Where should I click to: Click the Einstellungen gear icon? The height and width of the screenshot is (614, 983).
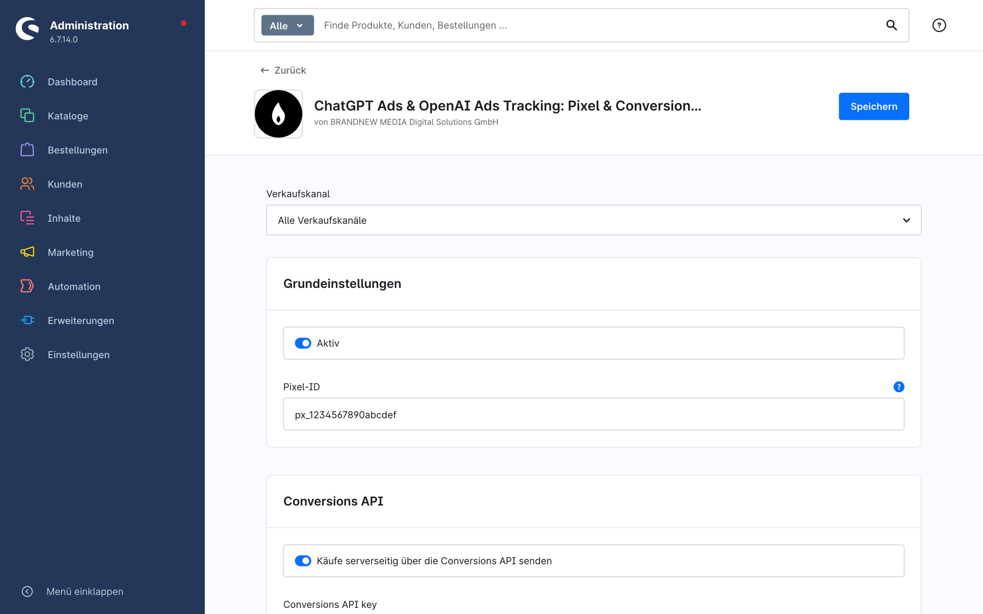pos(27,354)
